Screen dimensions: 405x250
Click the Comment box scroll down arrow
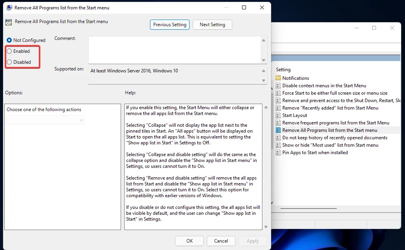[264, 60]
